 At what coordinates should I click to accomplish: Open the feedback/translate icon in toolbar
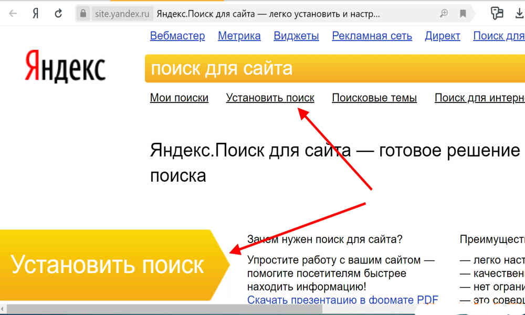point(497,14)
